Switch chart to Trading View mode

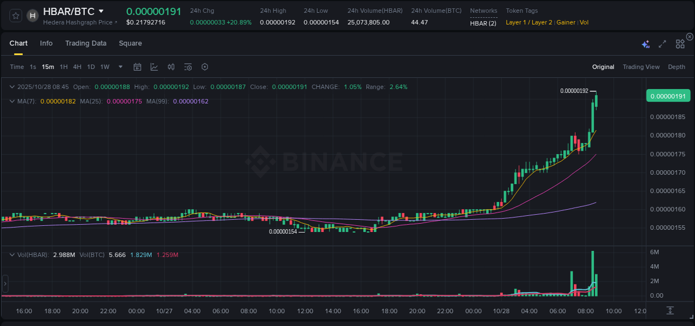point(641,67)
